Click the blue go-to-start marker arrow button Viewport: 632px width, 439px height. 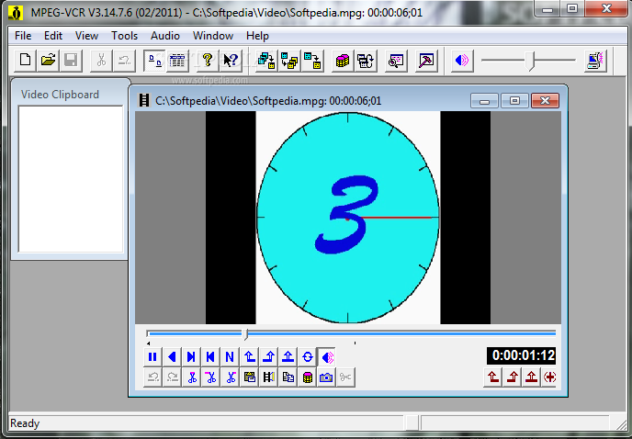(250, 356)
